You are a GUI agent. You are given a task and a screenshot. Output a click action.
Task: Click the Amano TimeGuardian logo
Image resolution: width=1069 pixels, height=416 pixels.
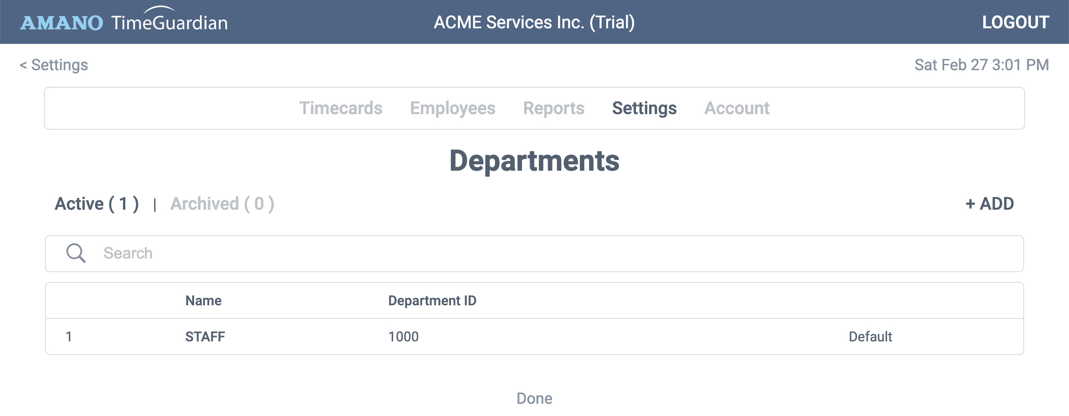(124, 20)
